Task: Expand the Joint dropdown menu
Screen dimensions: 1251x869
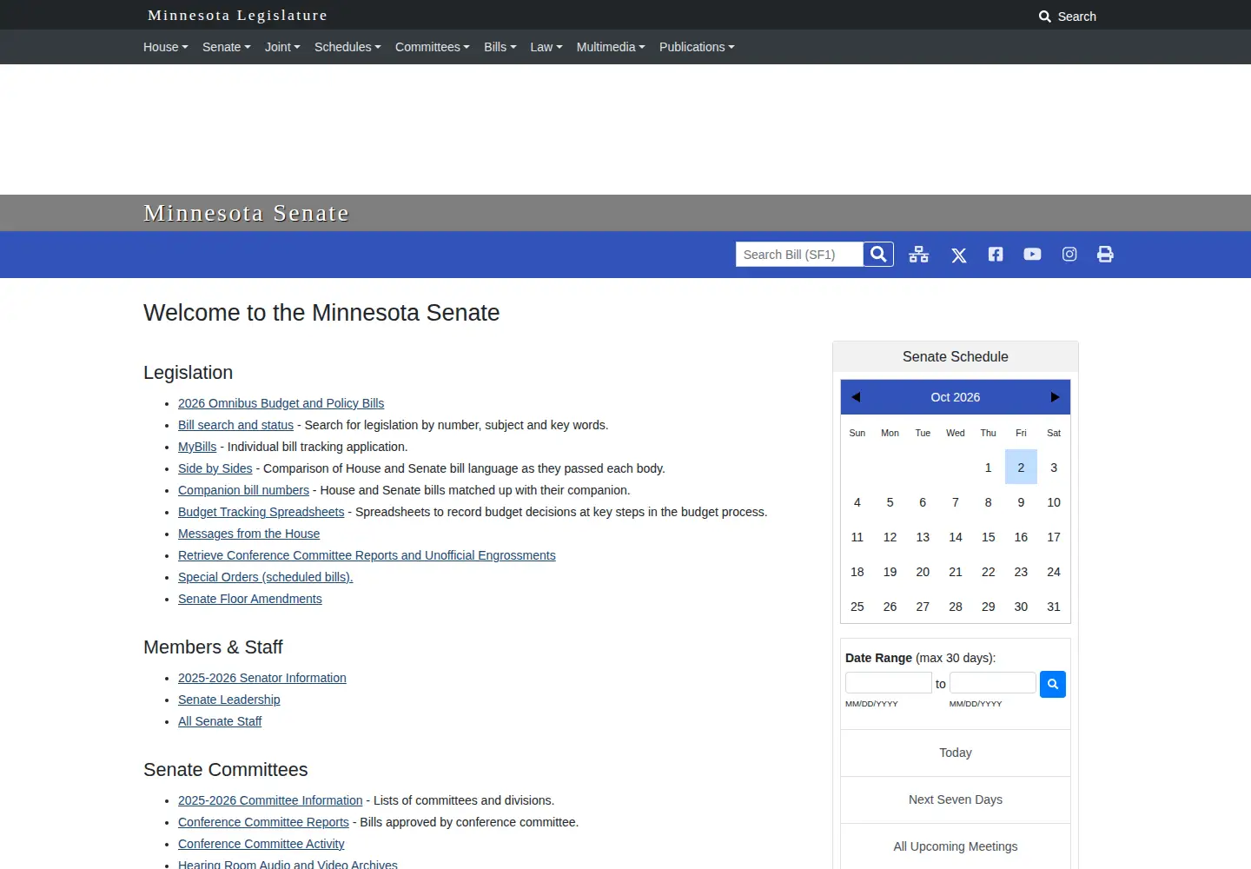Action: (282, 47)
